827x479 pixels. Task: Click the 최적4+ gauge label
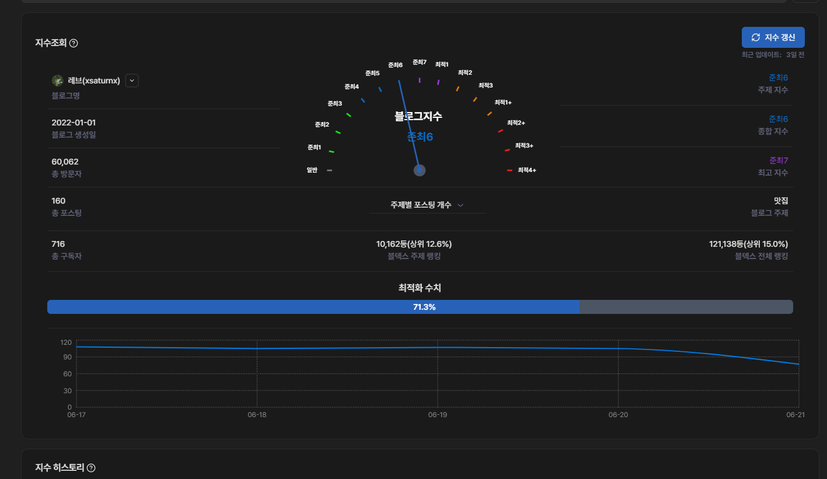[526, 170]
